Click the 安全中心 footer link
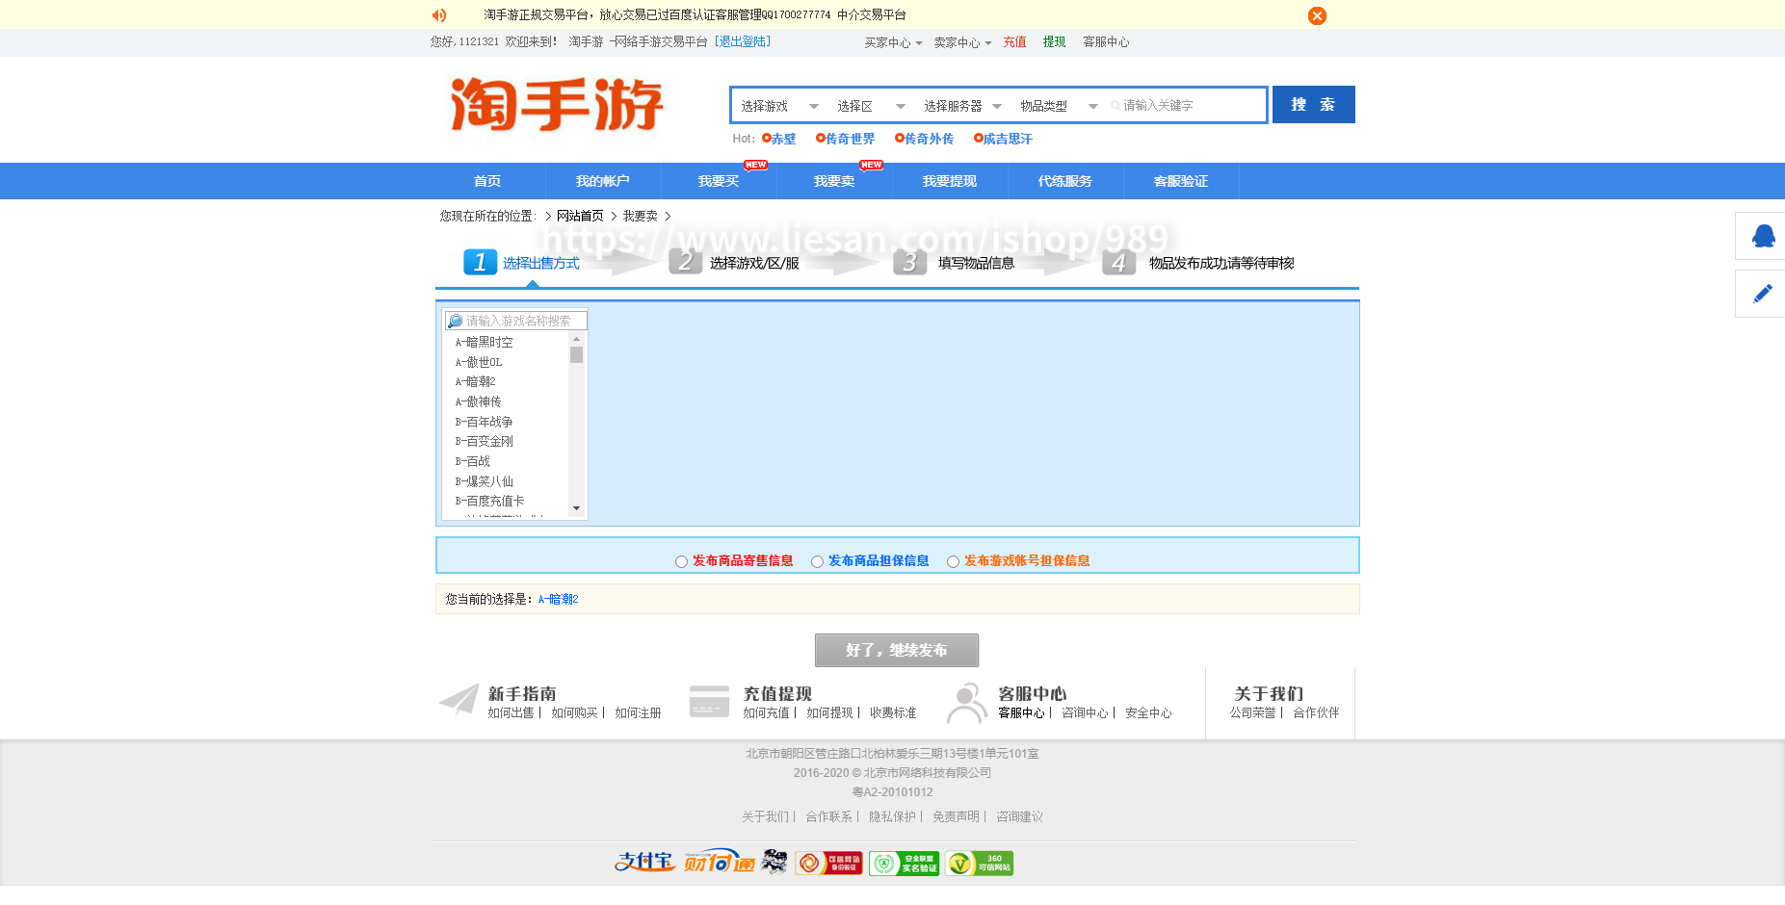 tap(1148, 713)
